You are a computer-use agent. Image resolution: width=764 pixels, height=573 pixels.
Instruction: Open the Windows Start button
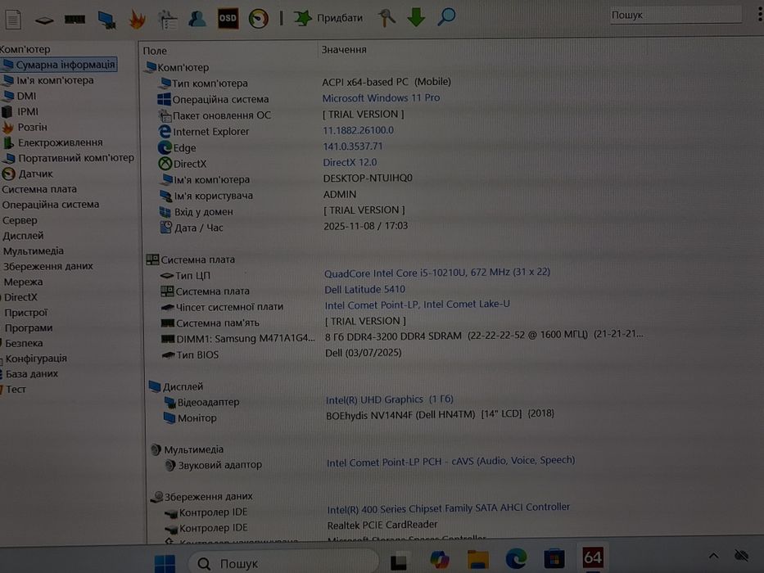point(165,563)
